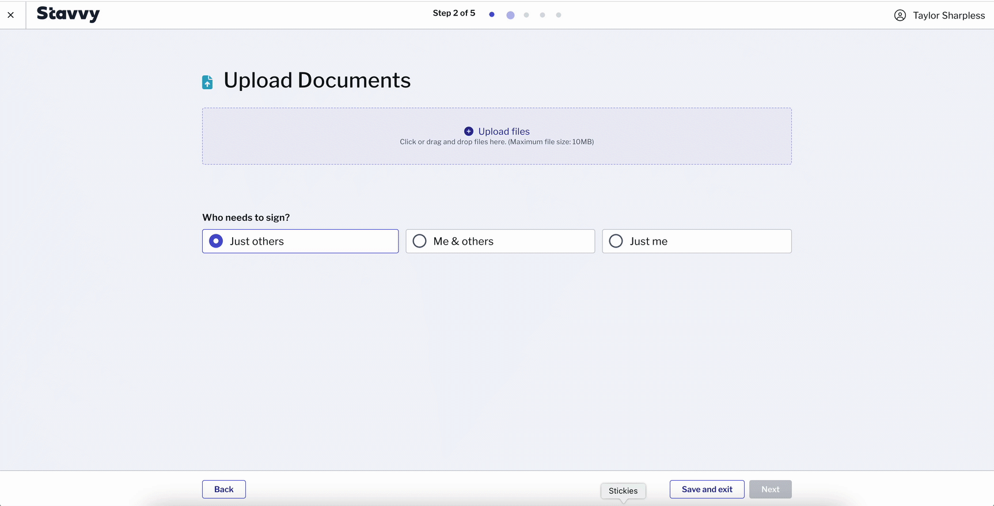Click the current second step progress dot
994x506 pixels.
(510, 15)
